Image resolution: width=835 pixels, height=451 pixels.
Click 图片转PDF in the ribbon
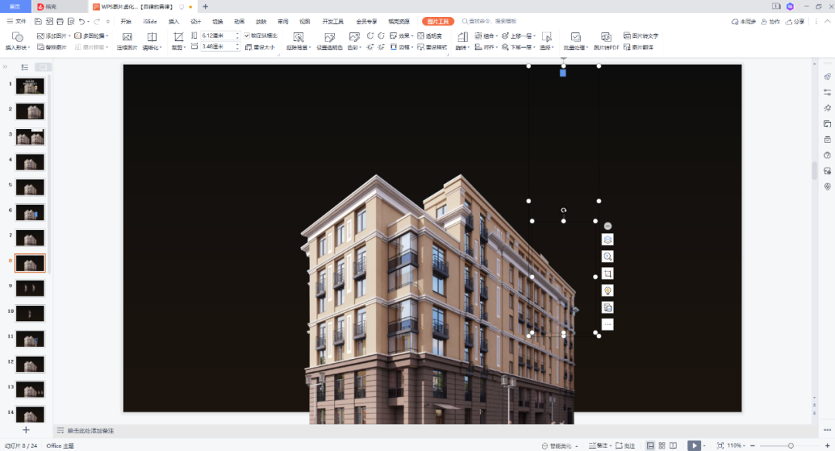(x=606, y=42)
